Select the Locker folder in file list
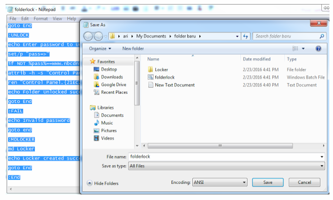The width and height of the screenshot is (333, 200). click(161, 70)
